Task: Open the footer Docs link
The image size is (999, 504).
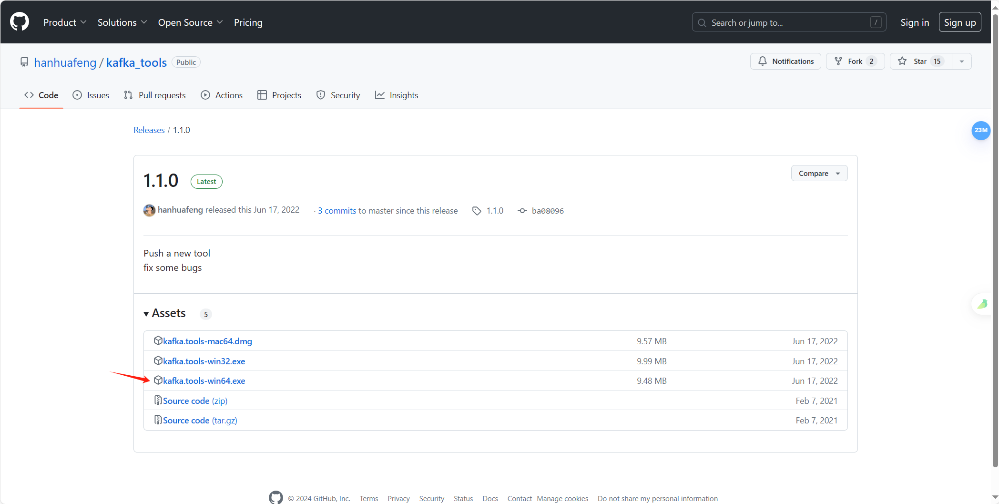Action: [490, 498]
